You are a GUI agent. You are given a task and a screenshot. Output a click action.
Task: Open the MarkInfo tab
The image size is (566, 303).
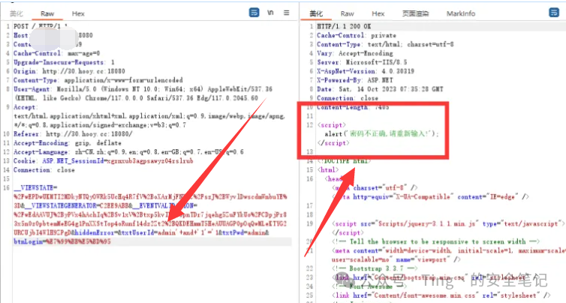coord(461,13)
